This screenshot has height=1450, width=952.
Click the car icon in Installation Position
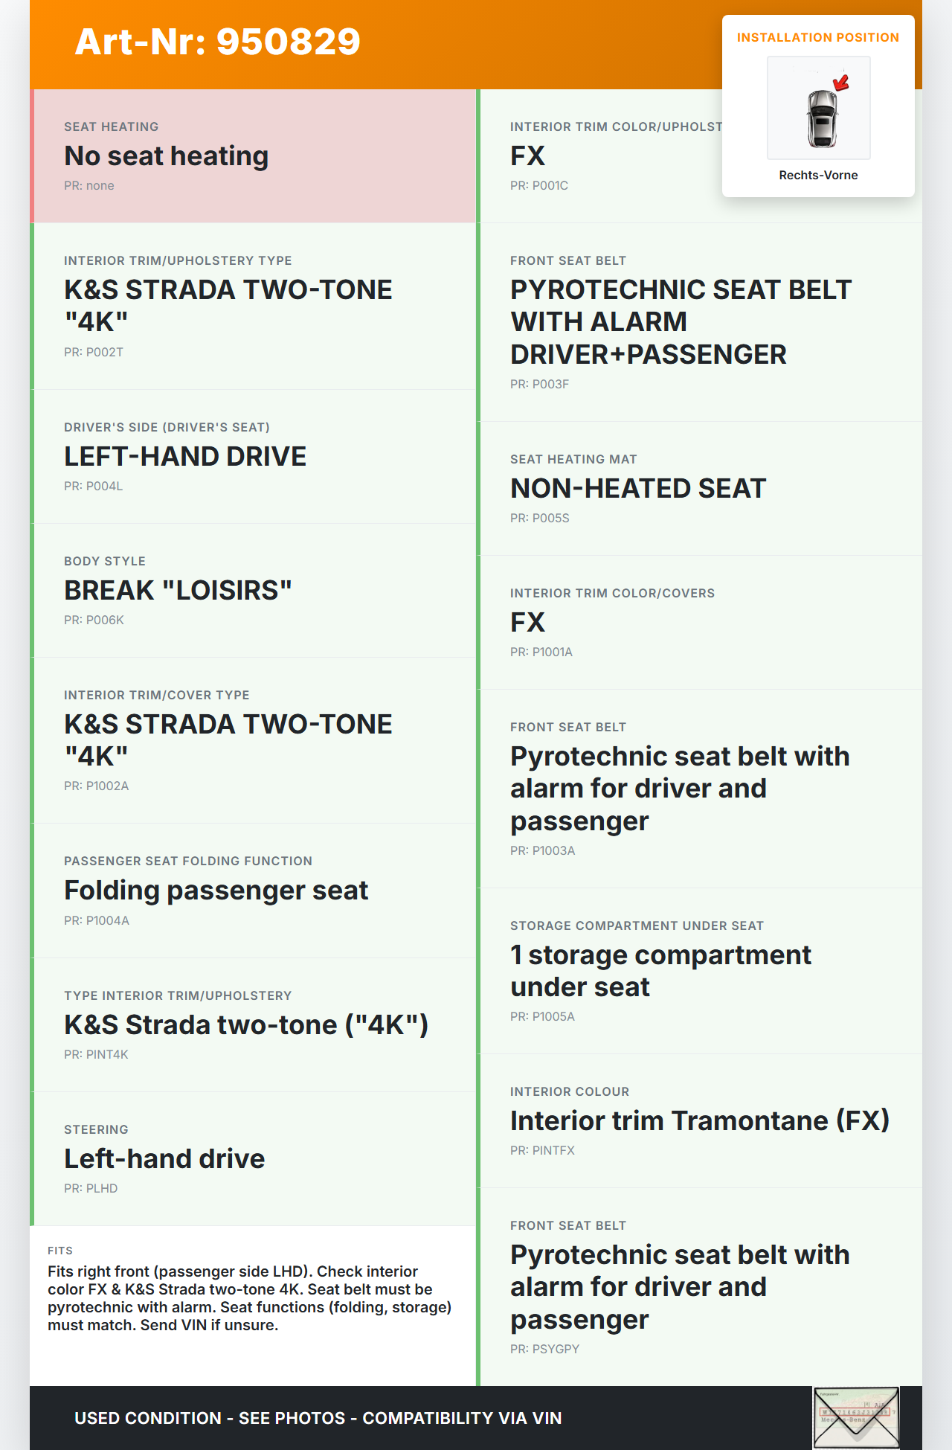pyautogui.click(x=821, y=118)
